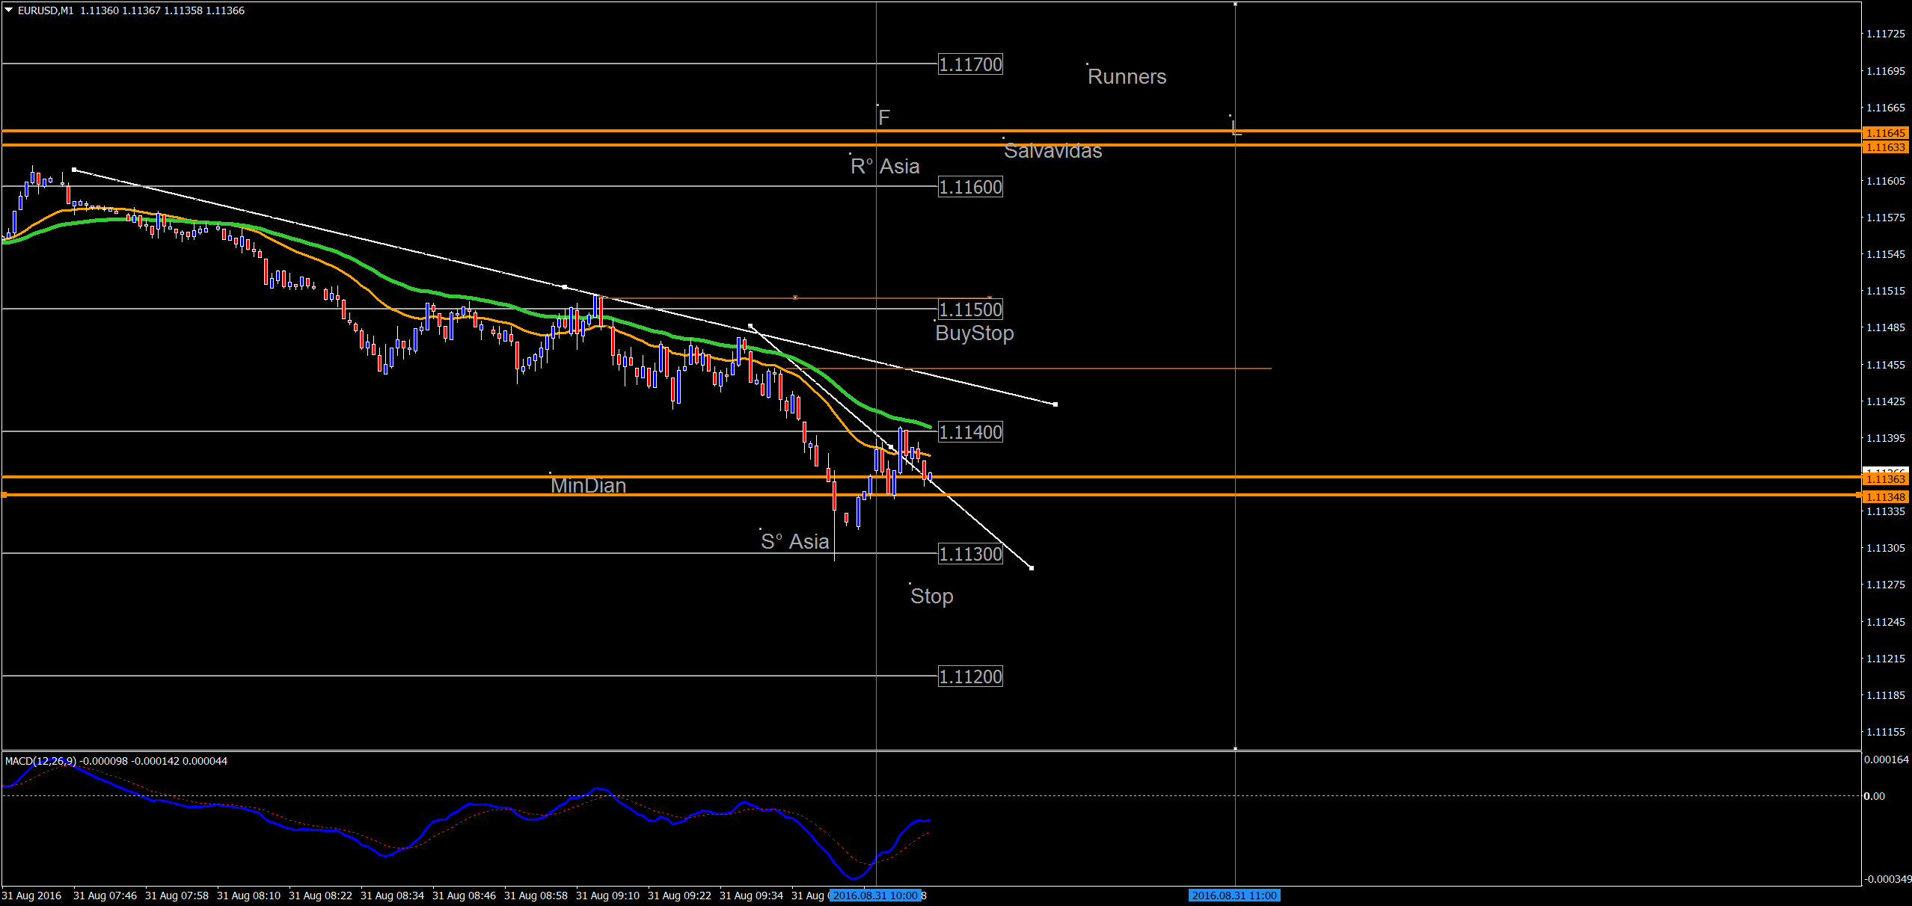Select the F text label
The image size is (1912, 906).
pos(884,118)
